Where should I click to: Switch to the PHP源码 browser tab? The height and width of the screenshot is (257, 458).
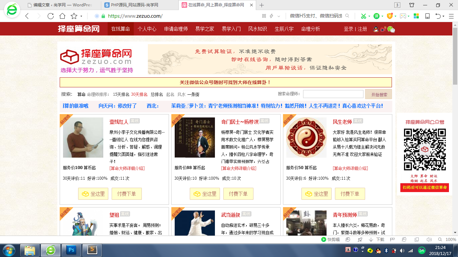tap(139, 5)
